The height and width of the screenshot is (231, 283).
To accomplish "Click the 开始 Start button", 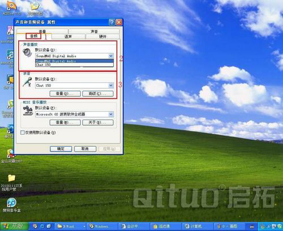I will pyautogui.click(x=15, y=226).
